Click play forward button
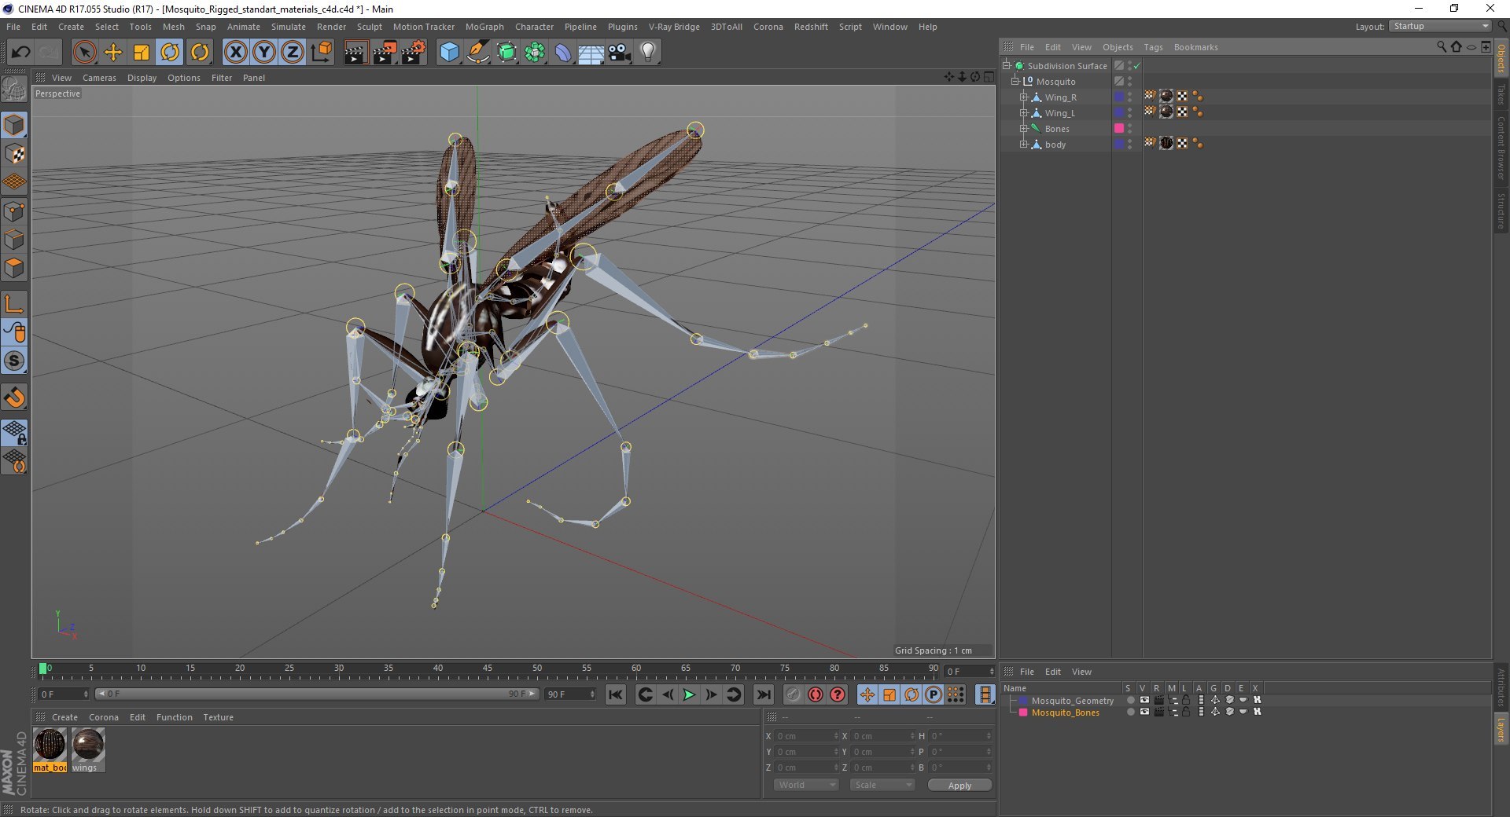This screenshot has height=817, width=1510. (x=689, y=694)
